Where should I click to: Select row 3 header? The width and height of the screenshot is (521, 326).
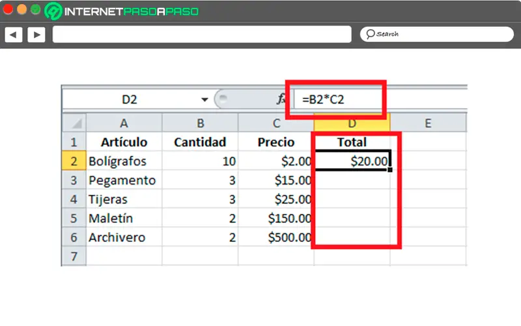pos(74,181)
